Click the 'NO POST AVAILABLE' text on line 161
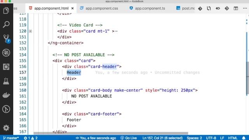The height and width of the screenshot is (140, 249). (x=91, y=96)
